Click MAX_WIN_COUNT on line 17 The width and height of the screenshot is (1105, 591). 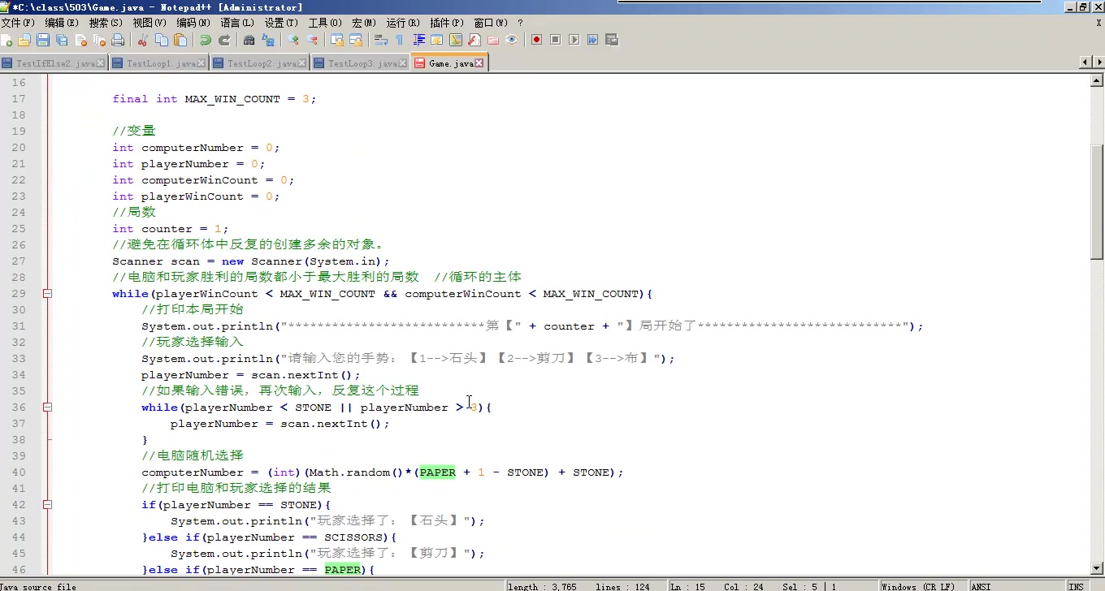tap(232, 99)
